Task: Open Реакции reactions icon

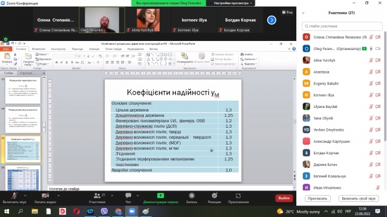Action: click(214, 196)
